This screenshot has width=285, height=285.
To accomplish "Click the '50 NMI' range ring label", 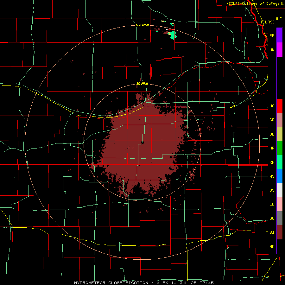I will click(x=142, y=84).
